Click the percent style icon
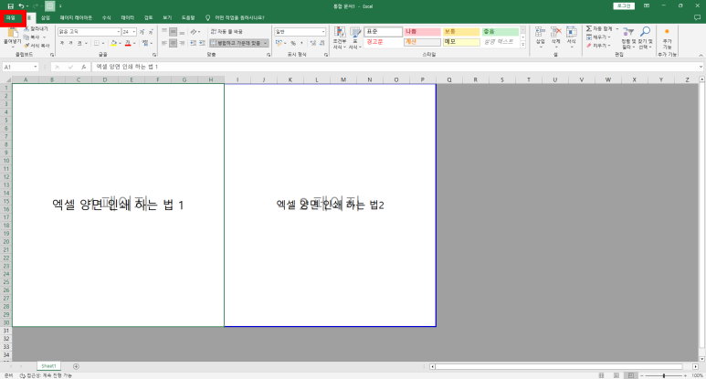 (293, 43)
